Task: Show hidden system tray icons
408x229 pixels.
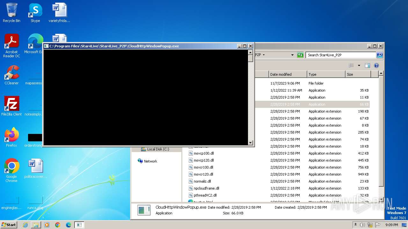Action: point(356,225)
